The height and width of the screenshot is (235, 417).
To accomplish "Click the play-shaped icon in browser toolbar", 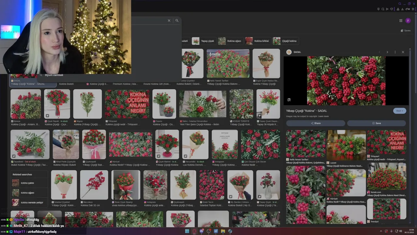I will [387, 9].
